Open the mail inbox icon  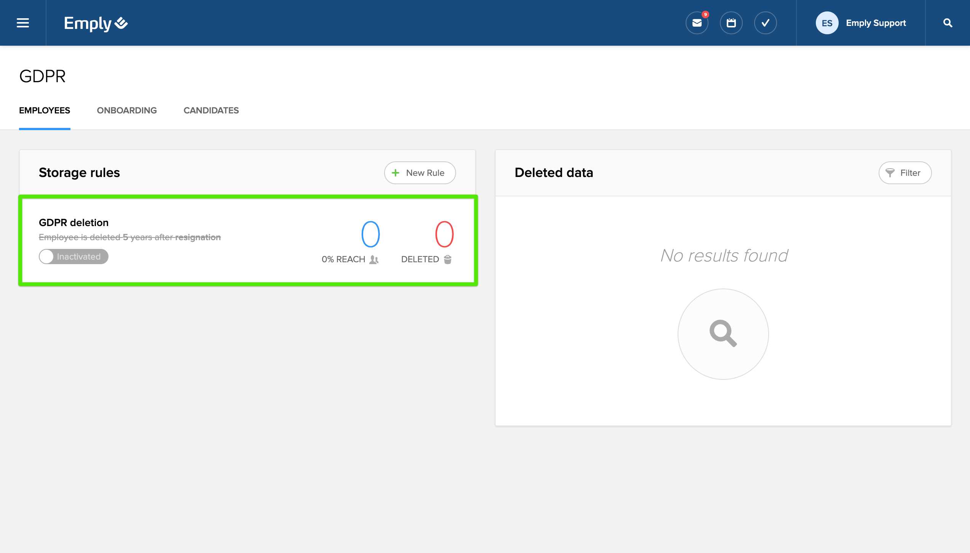click(x=697, y=23)
